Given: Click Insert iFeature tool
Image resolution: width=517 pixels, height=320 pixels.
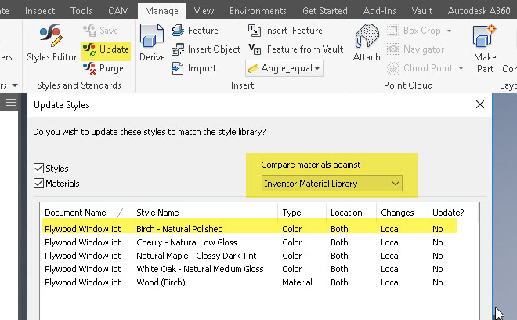Looking at the screenshot, I should tap(285, 31).
